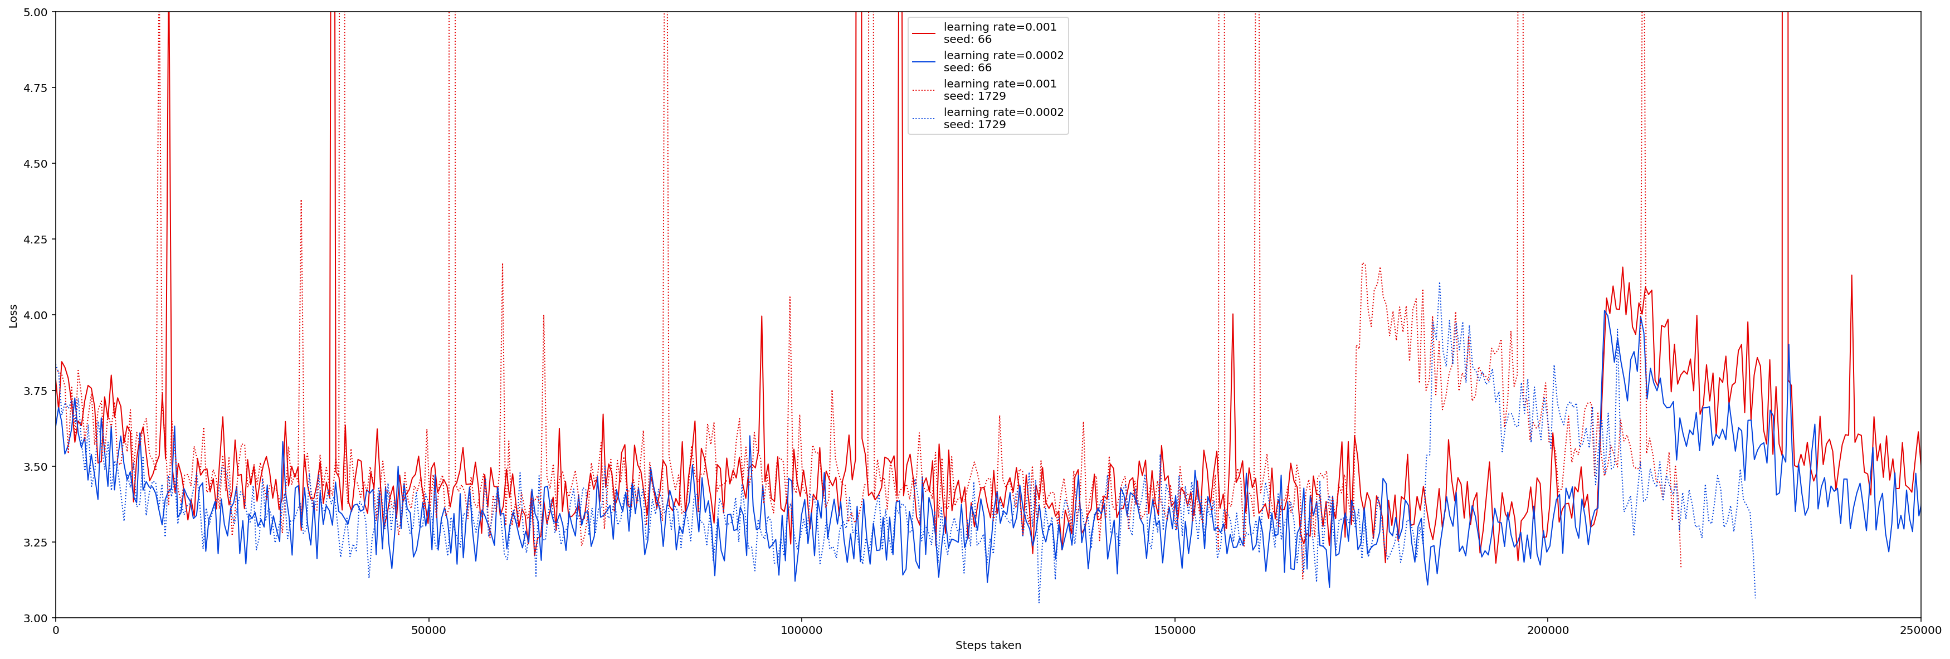This screenshot has height=659, width=1950.
Task: Click the 50000 x-axis tick label
Action: (428, 630)
